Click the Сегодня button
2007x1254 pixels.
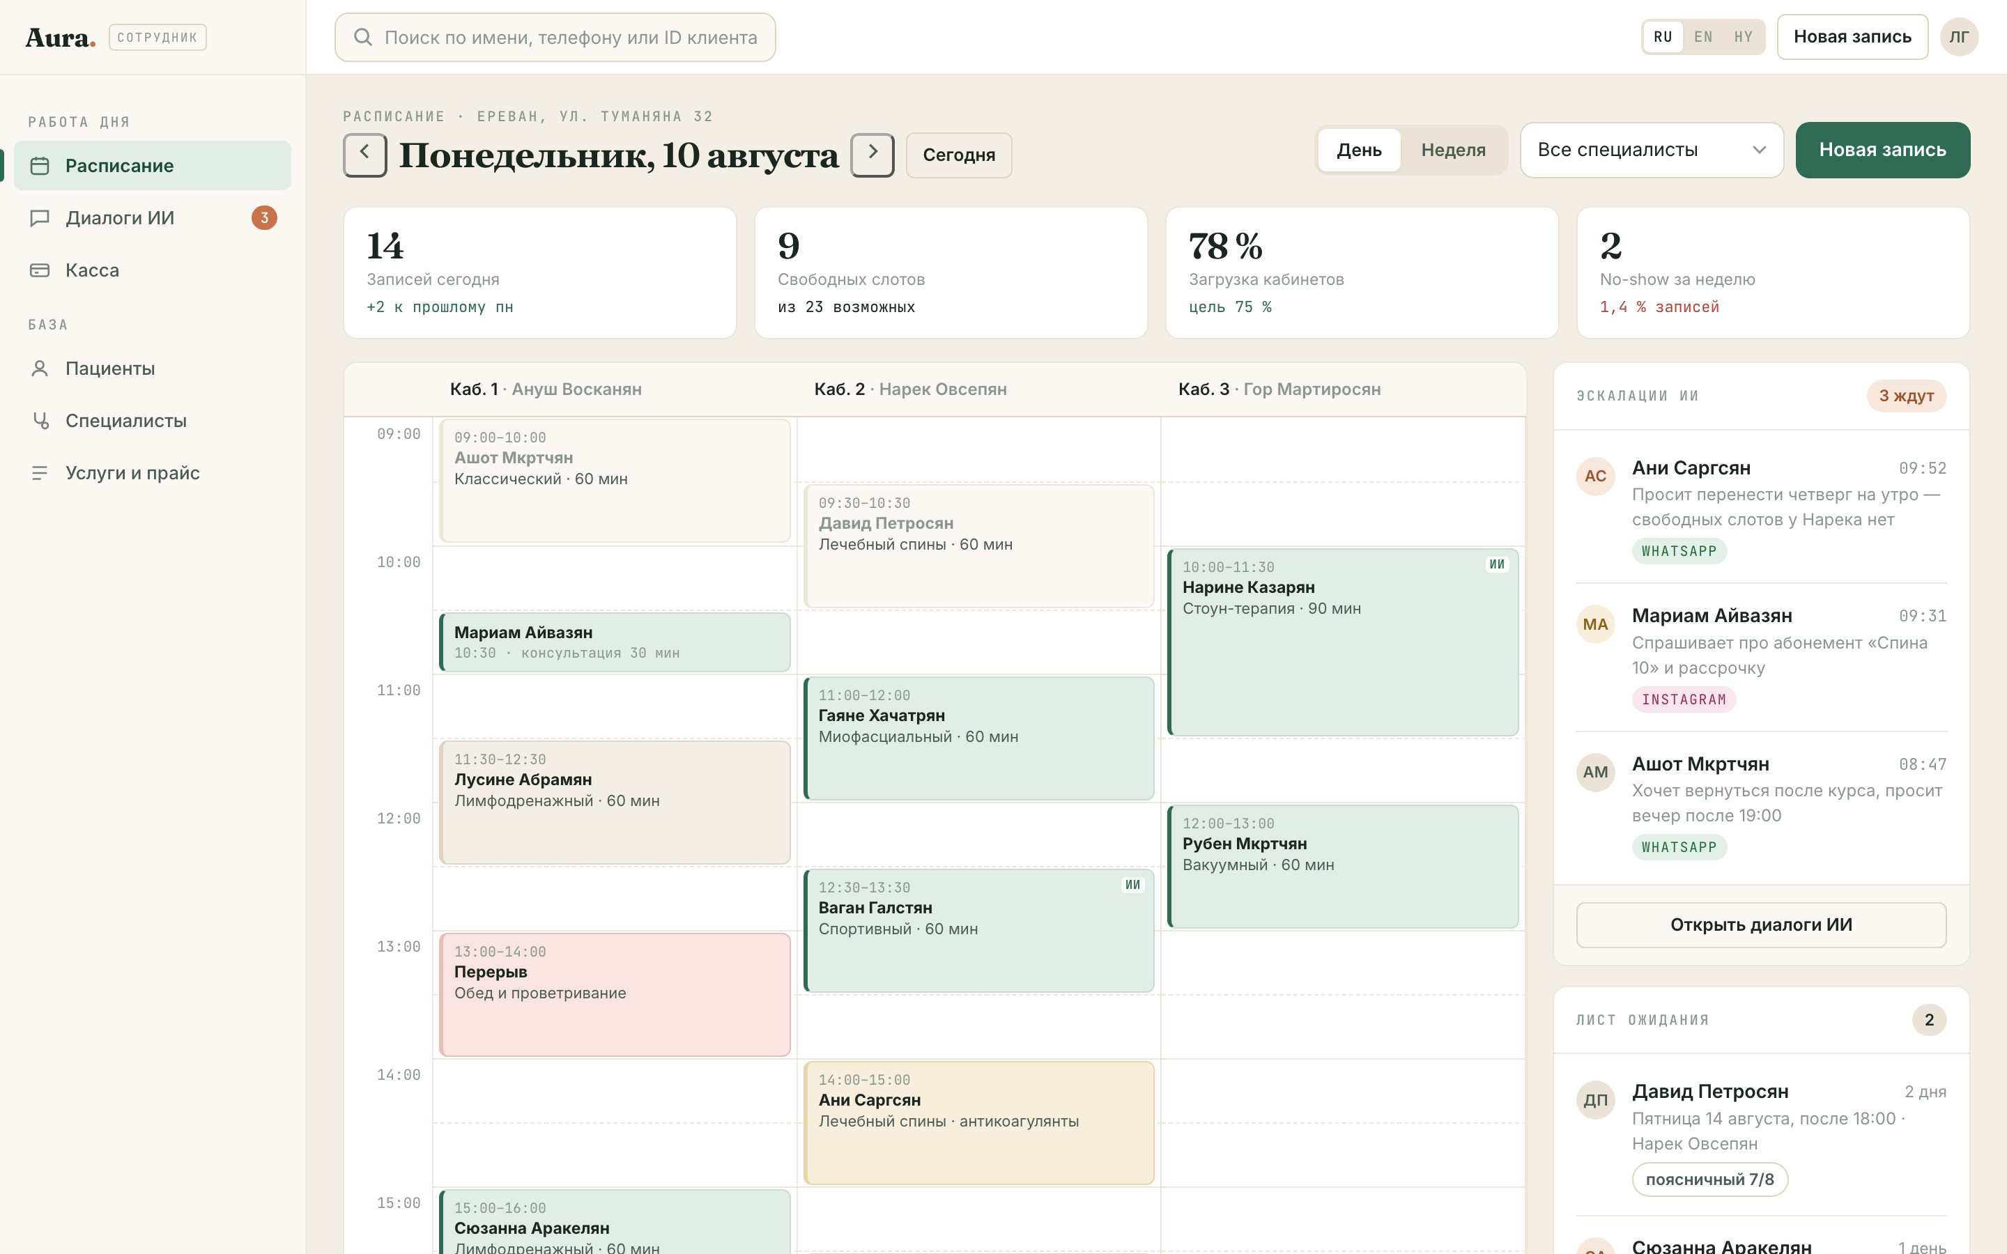click(959, 155)
